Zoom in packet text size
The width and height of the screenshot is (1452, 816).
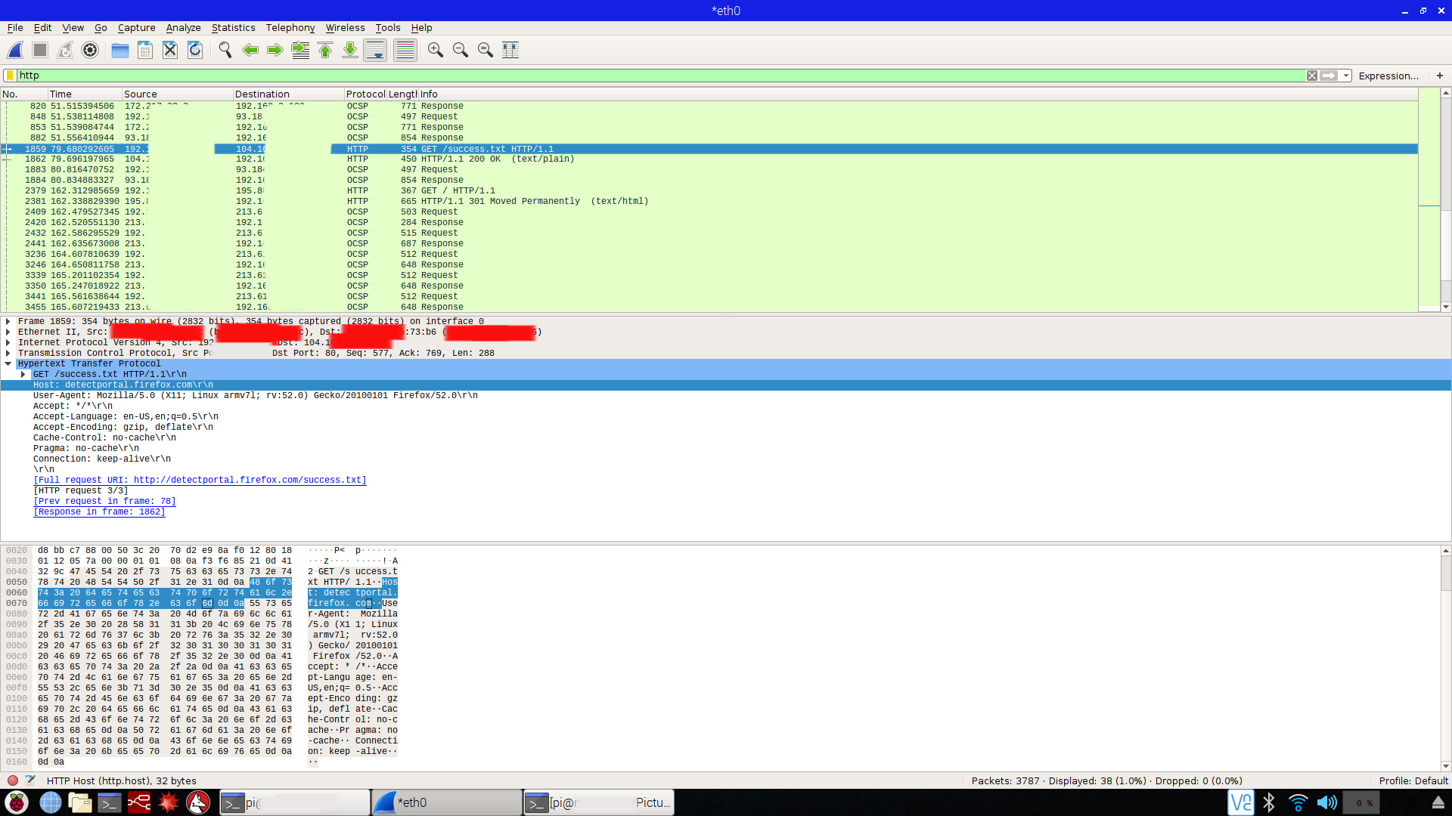[x=435, y=50]
